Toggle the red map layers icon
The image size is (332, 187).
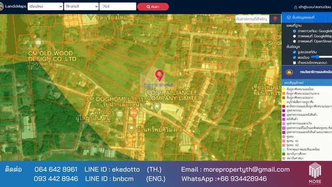point(275,19)
